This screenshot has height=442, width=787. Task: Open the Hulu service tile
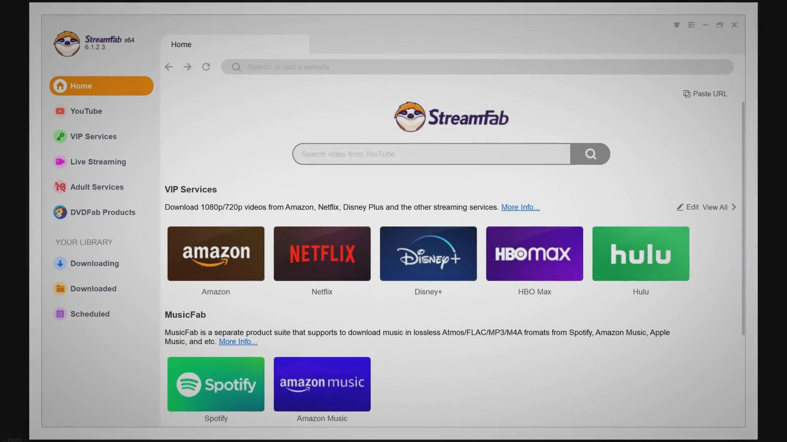641,253
